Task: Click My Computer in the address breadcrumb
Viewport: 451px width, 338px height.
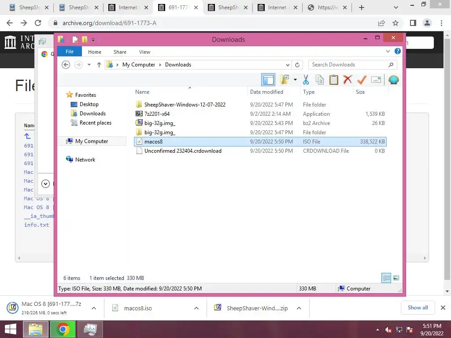Action: coord(139,65)
